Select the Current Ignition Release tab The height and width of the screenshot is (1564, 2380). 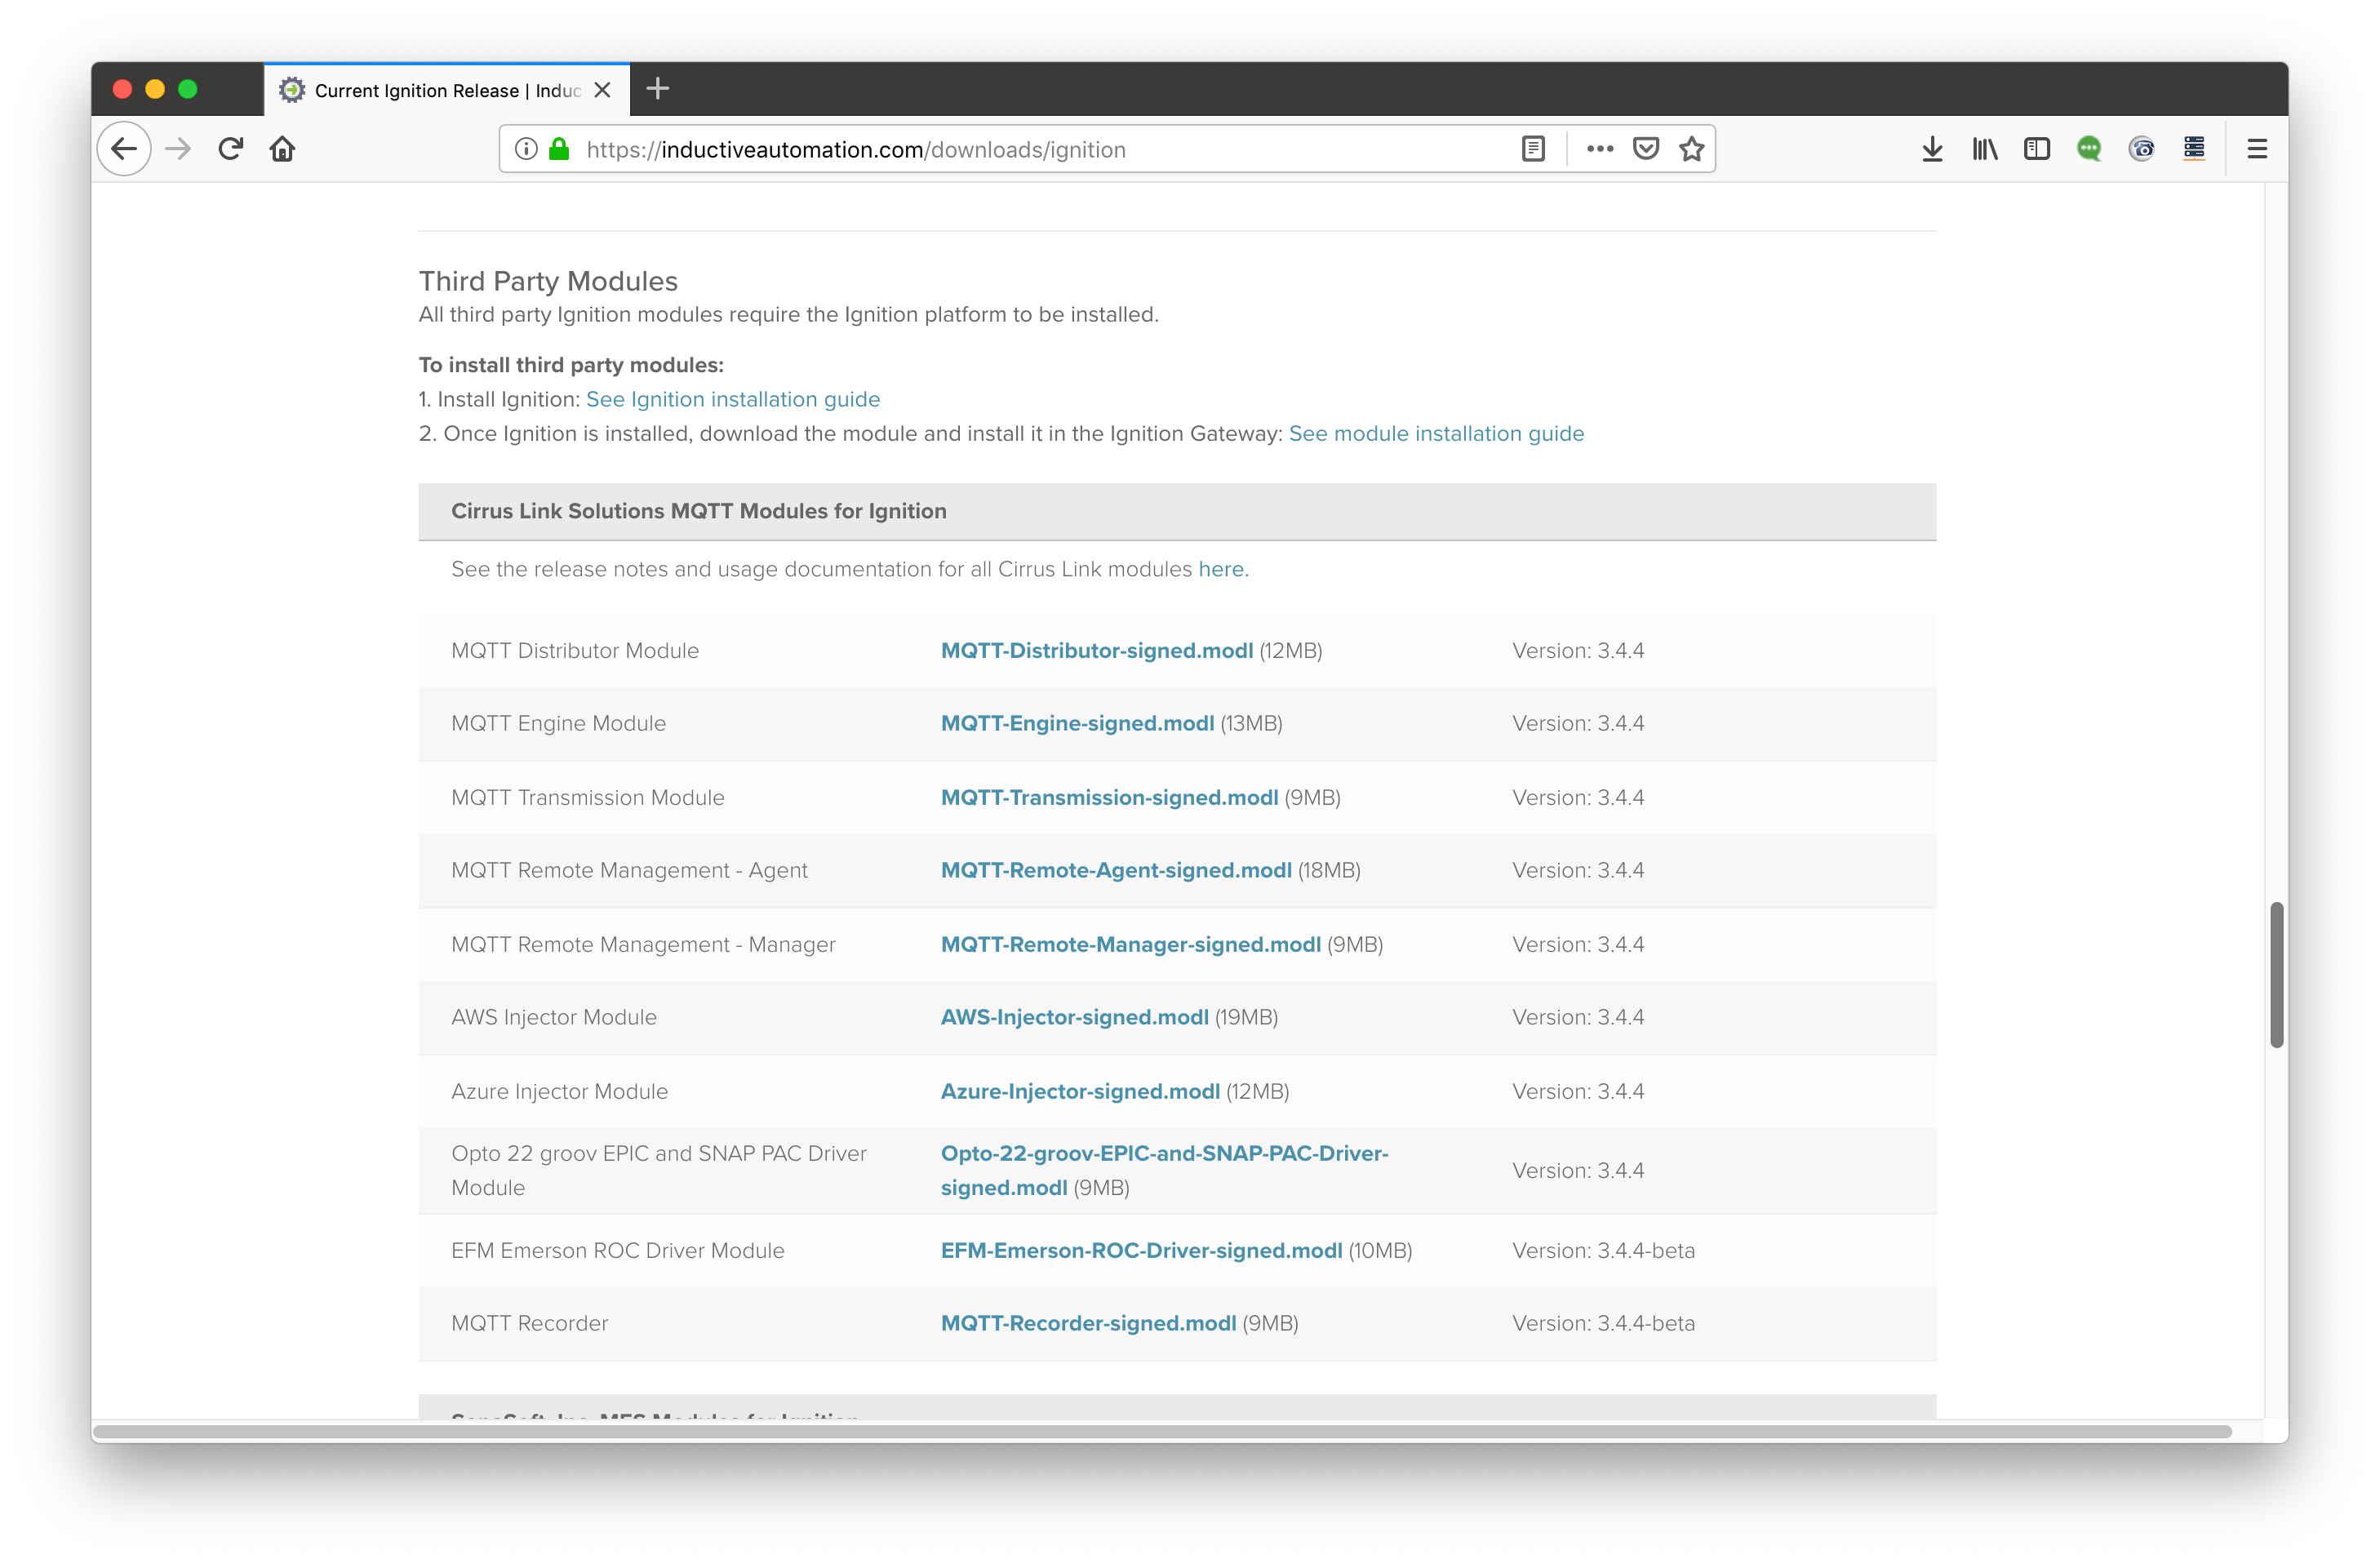pos(430,90)
